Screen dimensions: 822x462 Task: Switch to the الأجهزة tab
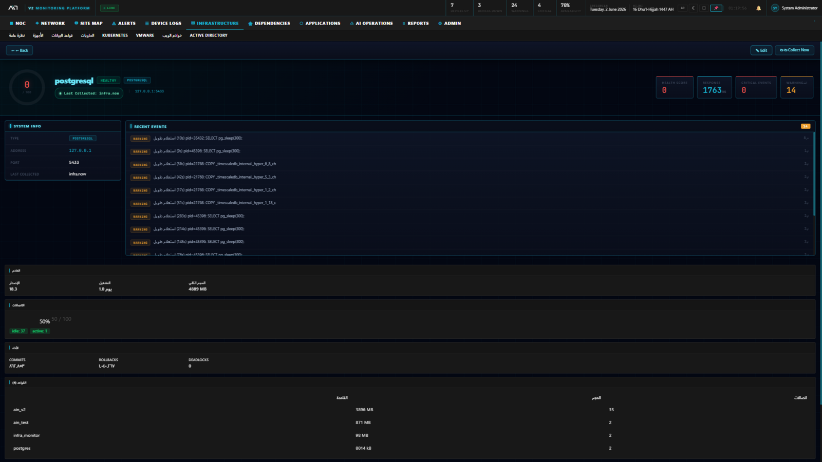point(38,35)
